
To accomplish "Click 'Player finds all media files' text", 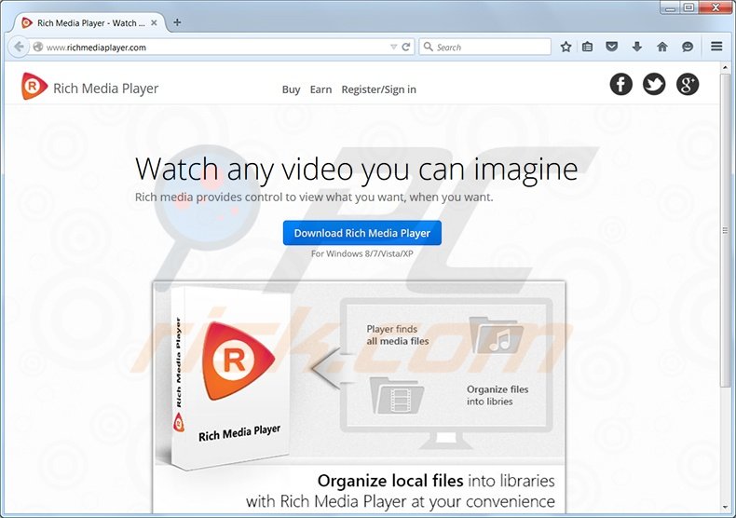I will tap(398, 335).
